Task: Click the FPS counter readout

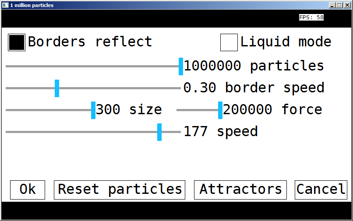Action: (x=311, y=18)
